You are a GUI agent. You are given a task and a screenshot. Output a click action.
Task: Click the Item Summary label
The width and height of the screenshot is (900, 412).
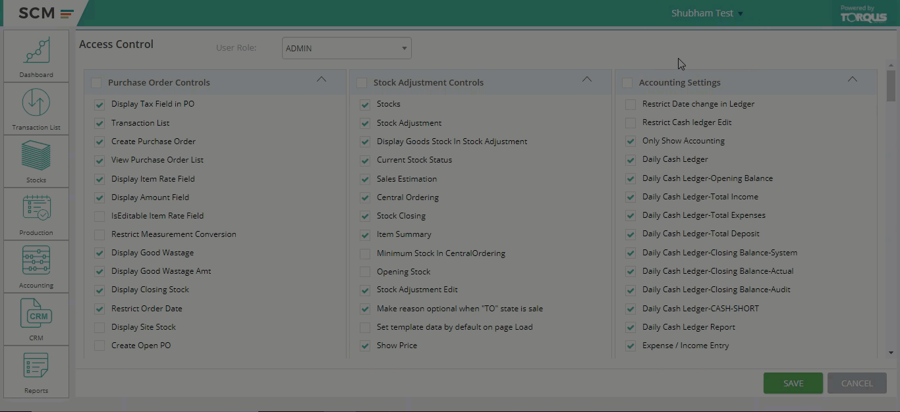(x=404, y=234)
